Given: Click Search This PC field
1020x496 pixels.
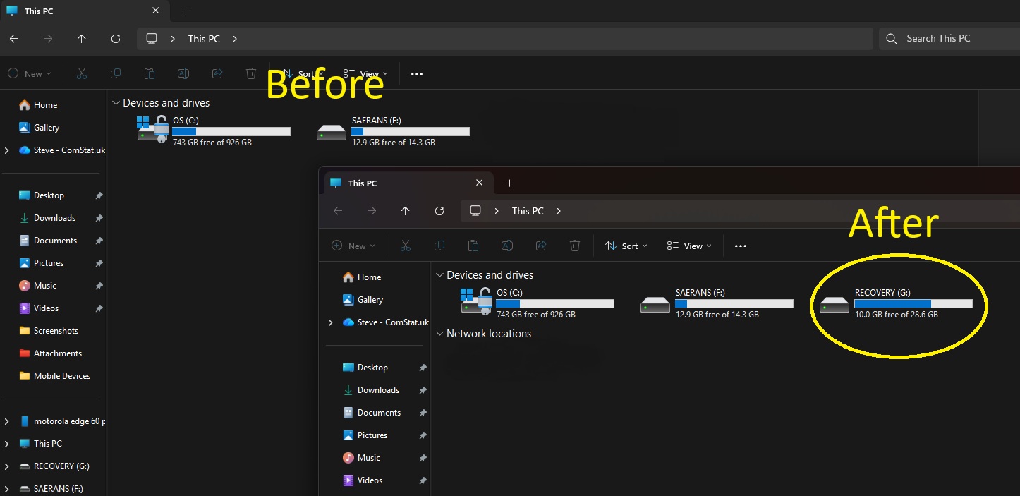Looking at the screenshot, I should (x=949, y=39).
